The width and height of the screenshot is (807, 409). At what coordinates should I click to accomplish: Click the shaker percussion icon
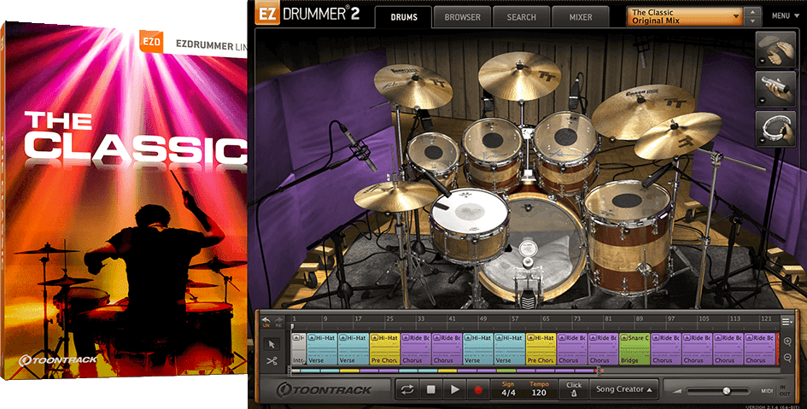776,90
